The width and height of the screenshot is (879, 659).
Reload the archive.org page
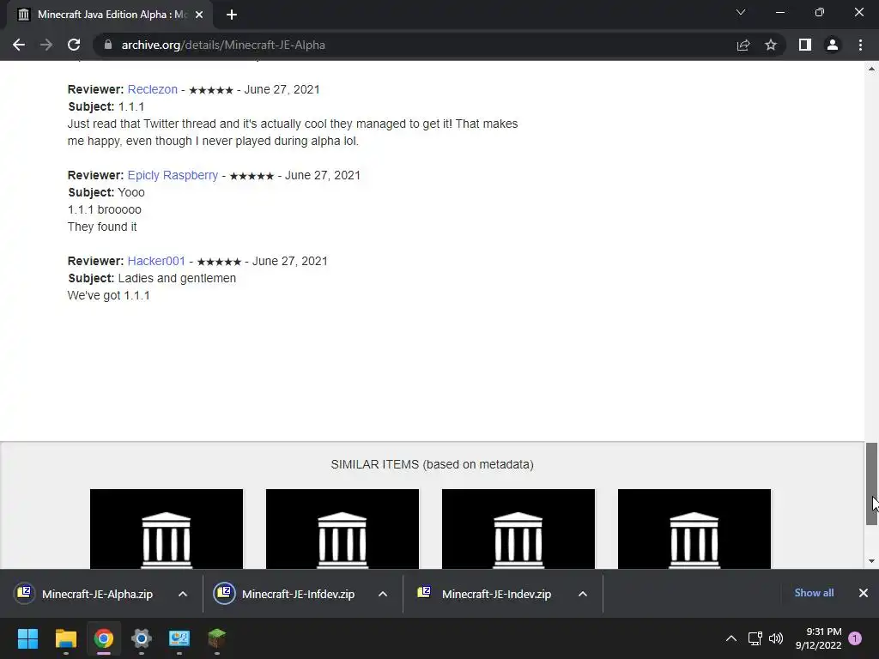[74, 45]
